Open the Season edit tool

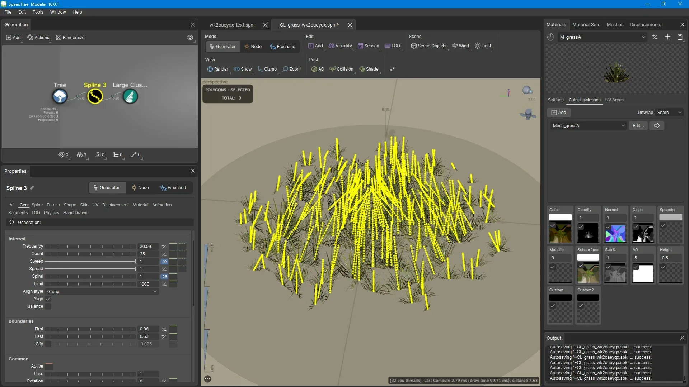[368, 46]
